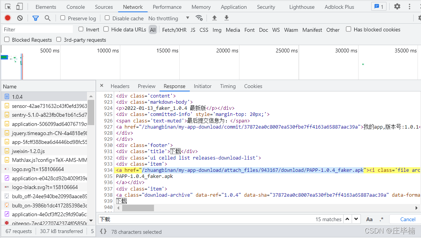Viewport: 421px width, 238px height.
Task: Open the Performance tab
Action: coord(167,7)
